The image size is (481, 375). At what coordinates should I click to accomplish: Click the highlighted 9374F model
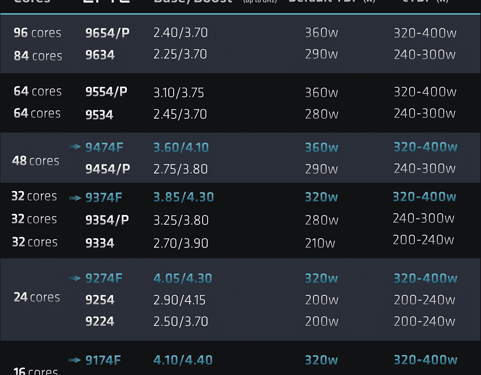[104, 197]
